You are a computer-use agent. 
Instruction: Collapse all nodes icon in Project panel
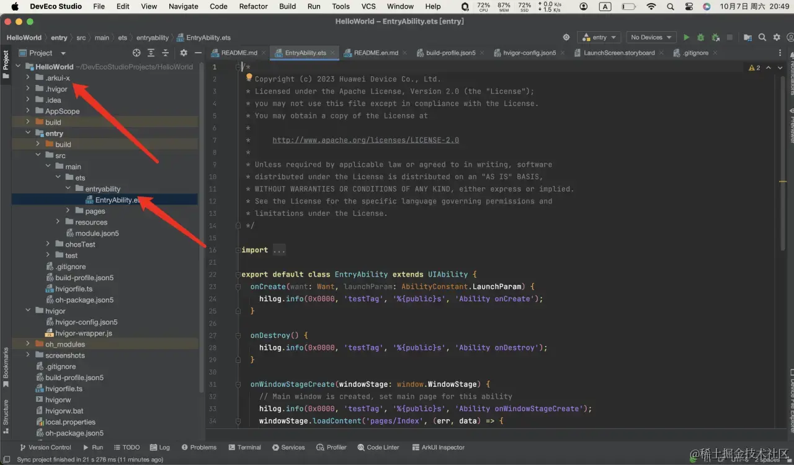click(165, 53)
